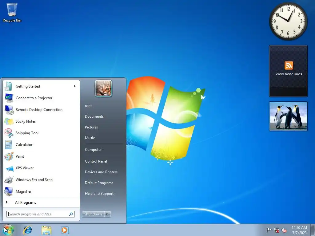Open Devices and Printers
Screen dimensions: 315x236
point(101,172)
